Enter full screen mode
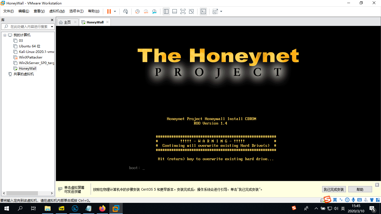381x214 pixels. 183,11
